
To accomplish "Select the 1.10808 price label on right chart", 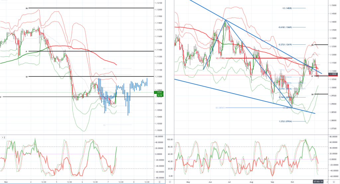I will click(x=333, y=74).
